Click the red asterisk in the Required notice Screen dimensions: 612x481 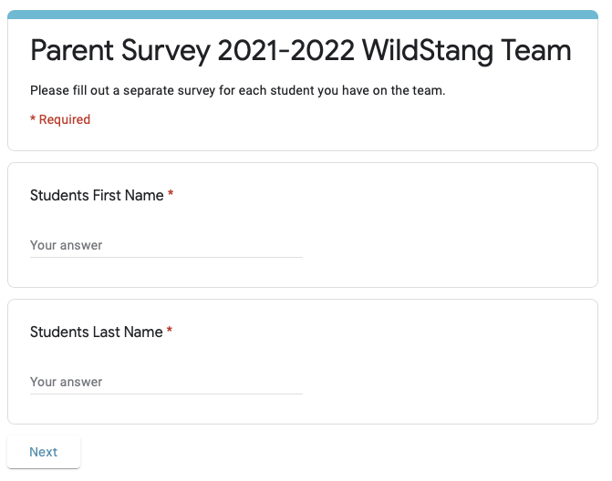pyautogui.click(x=33, y=119)
